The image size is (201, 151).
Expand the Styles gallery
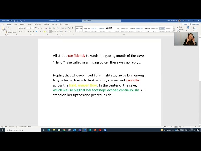pos(174,31)
